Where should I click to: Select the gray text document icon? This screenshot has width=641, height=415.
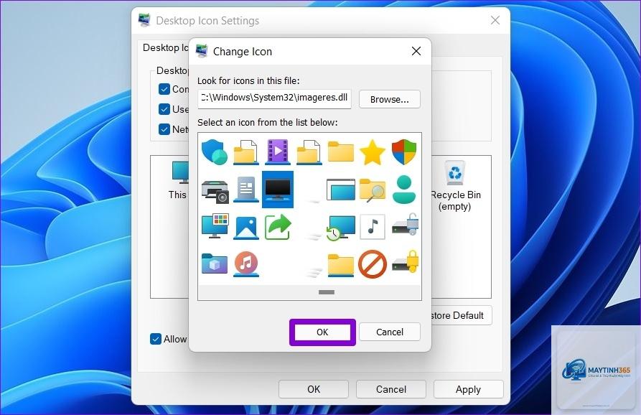coord(246,190)
